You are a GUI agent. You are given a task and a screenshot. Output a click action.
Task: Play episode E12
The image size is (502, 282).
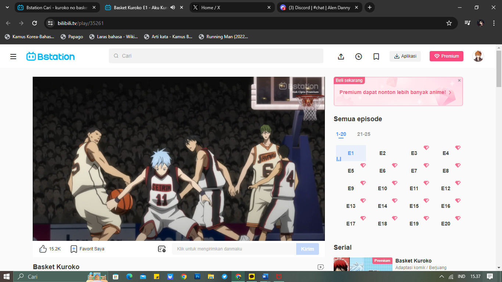tap(446, 188)
